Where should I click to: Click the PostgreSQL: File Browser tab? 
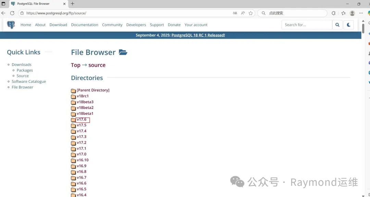click(39, 4)
